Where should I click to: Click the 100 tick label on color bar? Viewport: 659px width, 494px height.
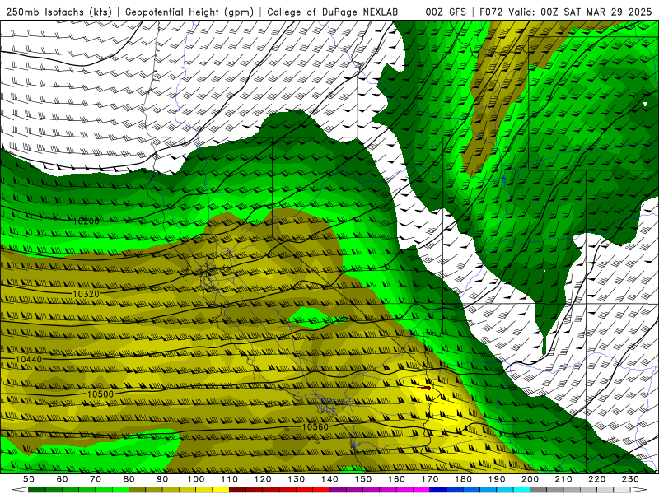[196, 479]
